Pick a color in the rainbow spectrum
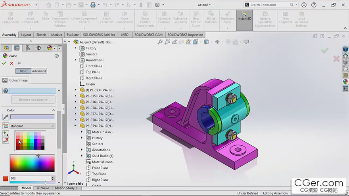 (32, 163)
